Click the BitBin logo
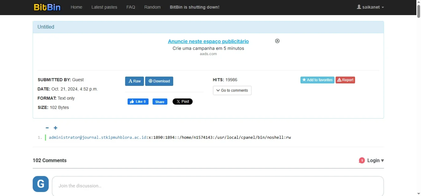The height and width of the screenshot is (196, 421). point(47,7)
